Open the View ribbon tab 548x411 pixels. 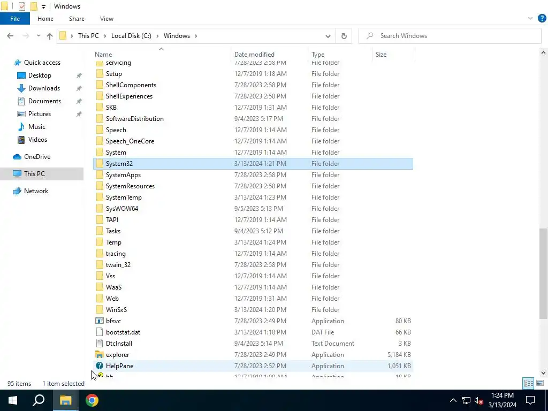tap(106, 19)
